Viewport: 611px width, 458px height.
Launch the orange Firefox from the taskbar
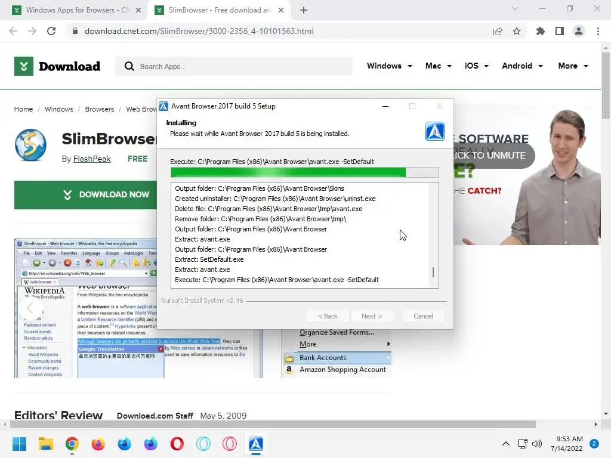tap(98, 444)
